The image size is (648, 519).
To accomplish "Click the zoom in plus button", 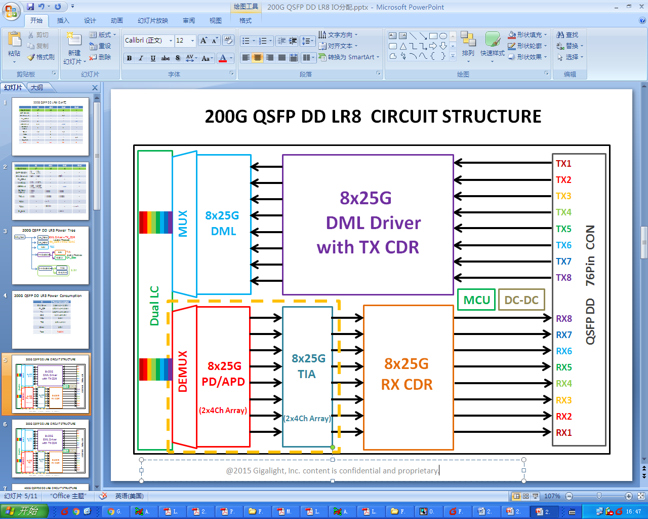I will point(629,496).
